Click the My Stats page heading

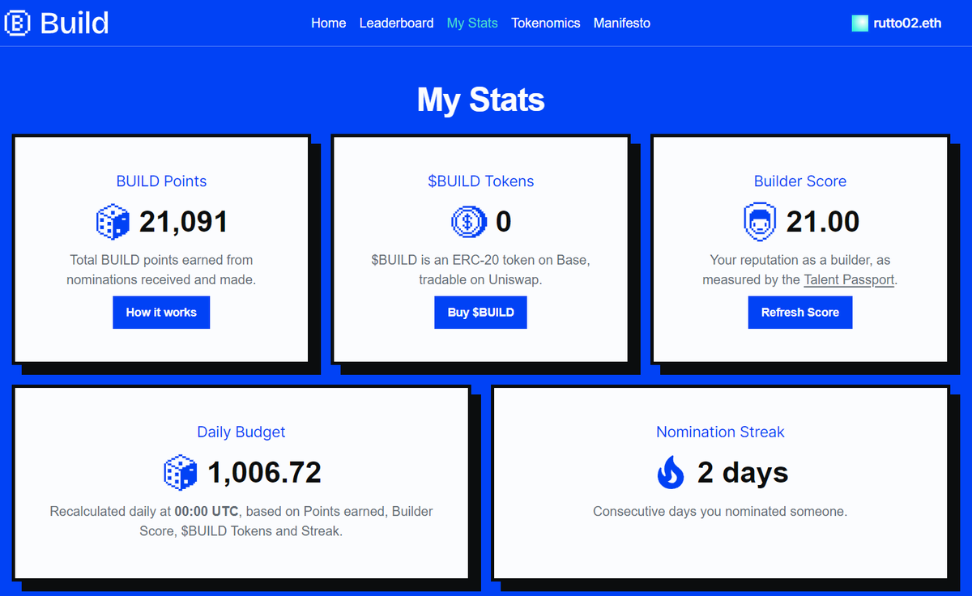click(481, 100)
